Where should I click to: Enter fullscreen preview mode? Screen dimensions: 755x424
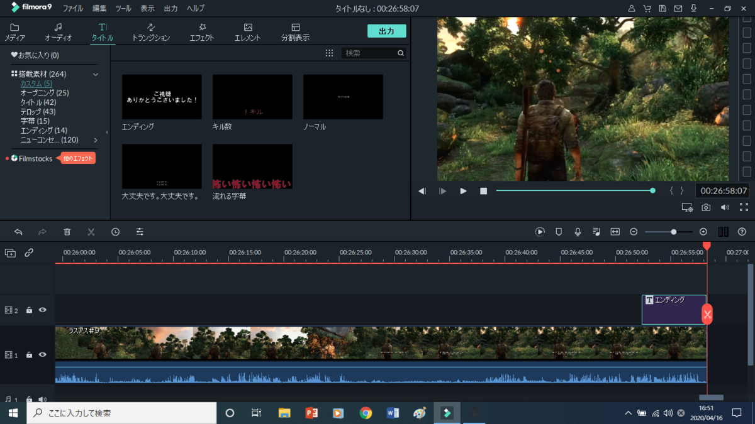[744, 207]
